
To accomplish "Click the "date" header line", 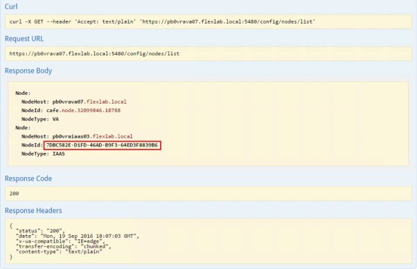I will click(78, 236).
